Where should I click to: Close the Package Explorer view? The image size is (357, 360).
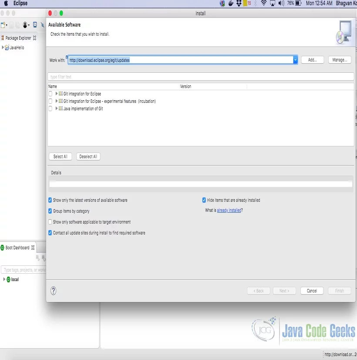tap(35, 38)
